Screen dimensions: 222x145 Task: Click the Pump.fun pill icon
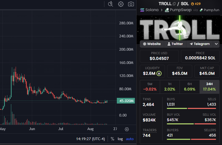pos(201,10)
